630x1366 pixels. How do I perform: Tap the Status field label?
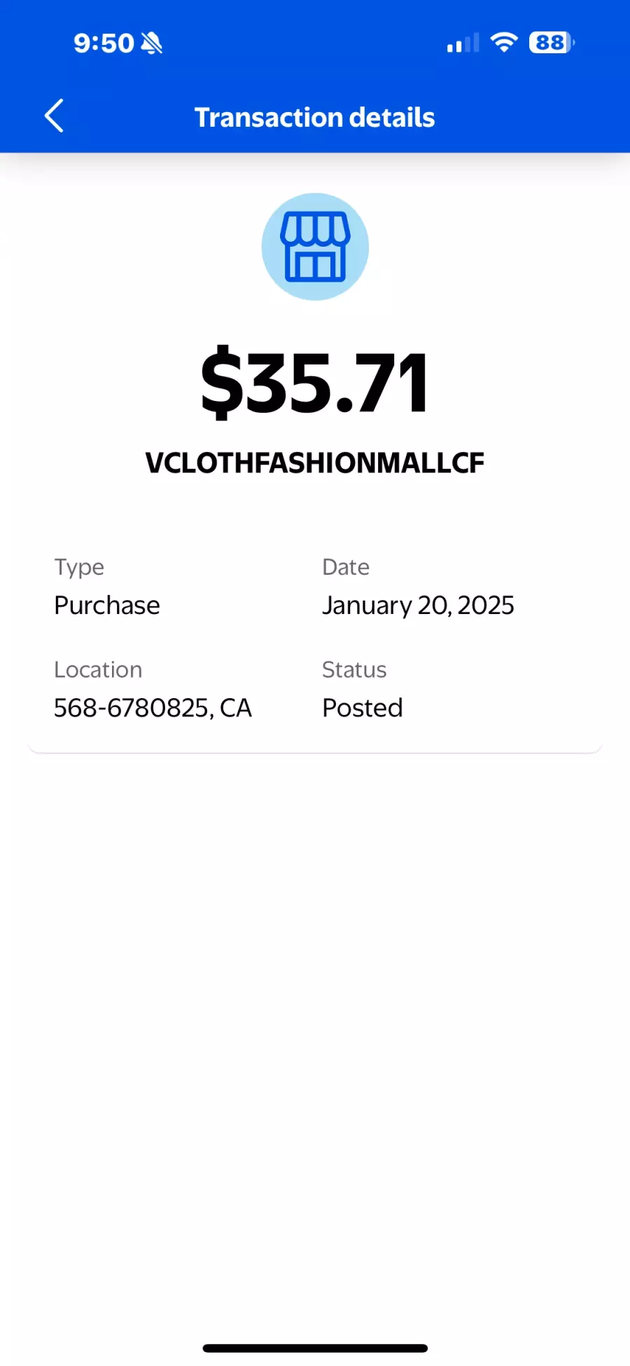click(354, 670)
